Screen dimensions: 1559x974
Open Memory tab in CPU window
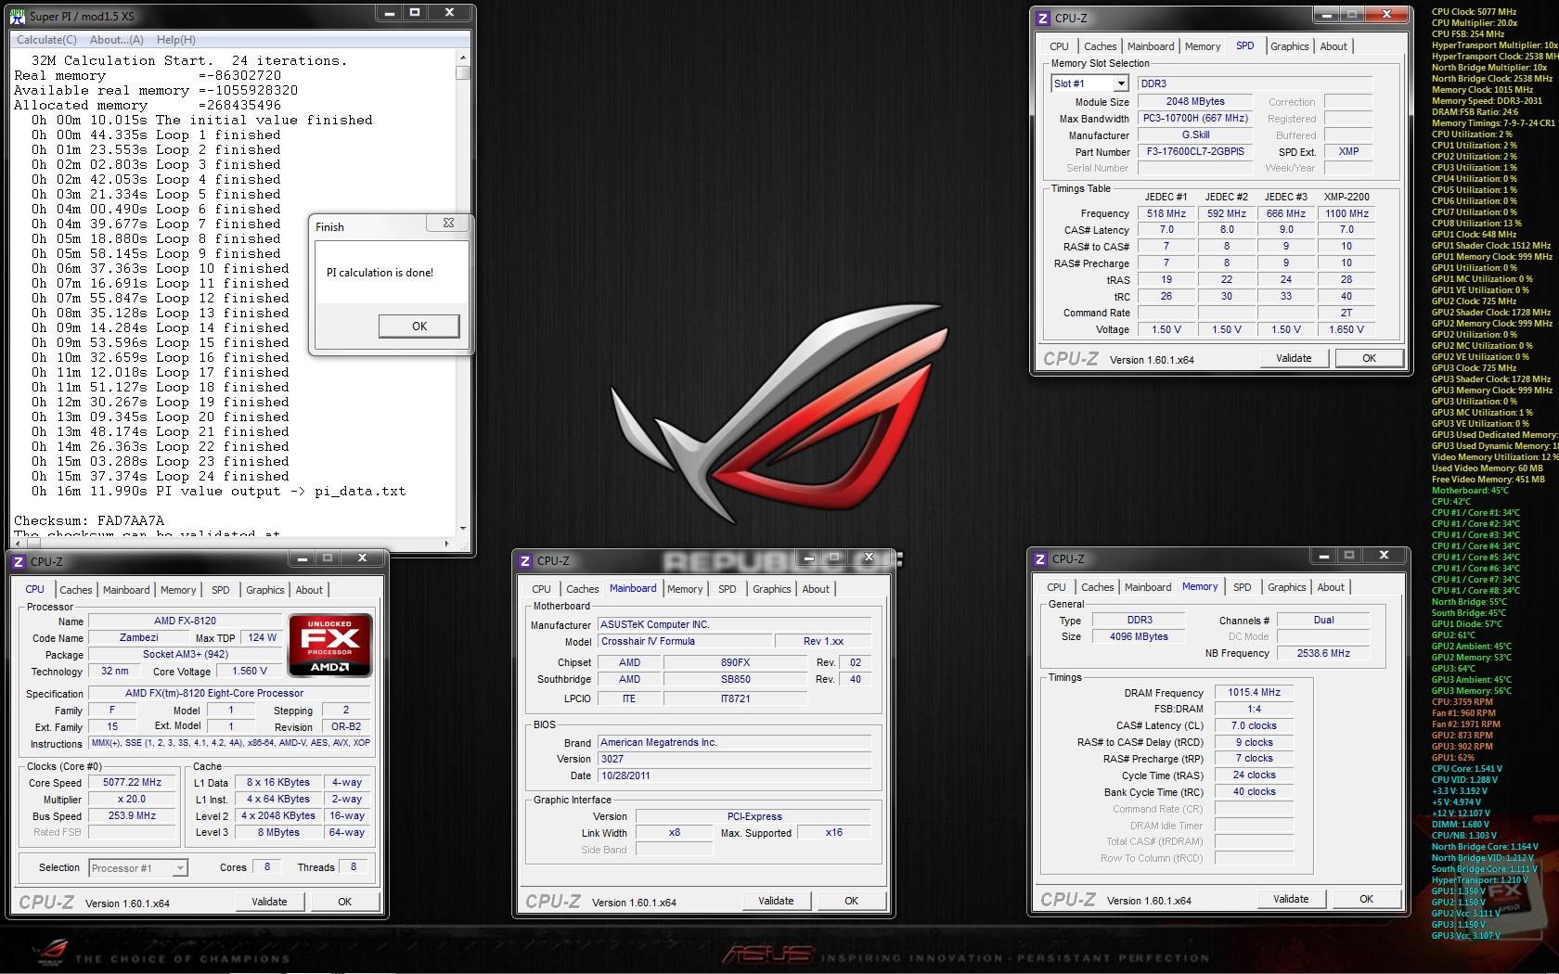click(x=178, y=590)
